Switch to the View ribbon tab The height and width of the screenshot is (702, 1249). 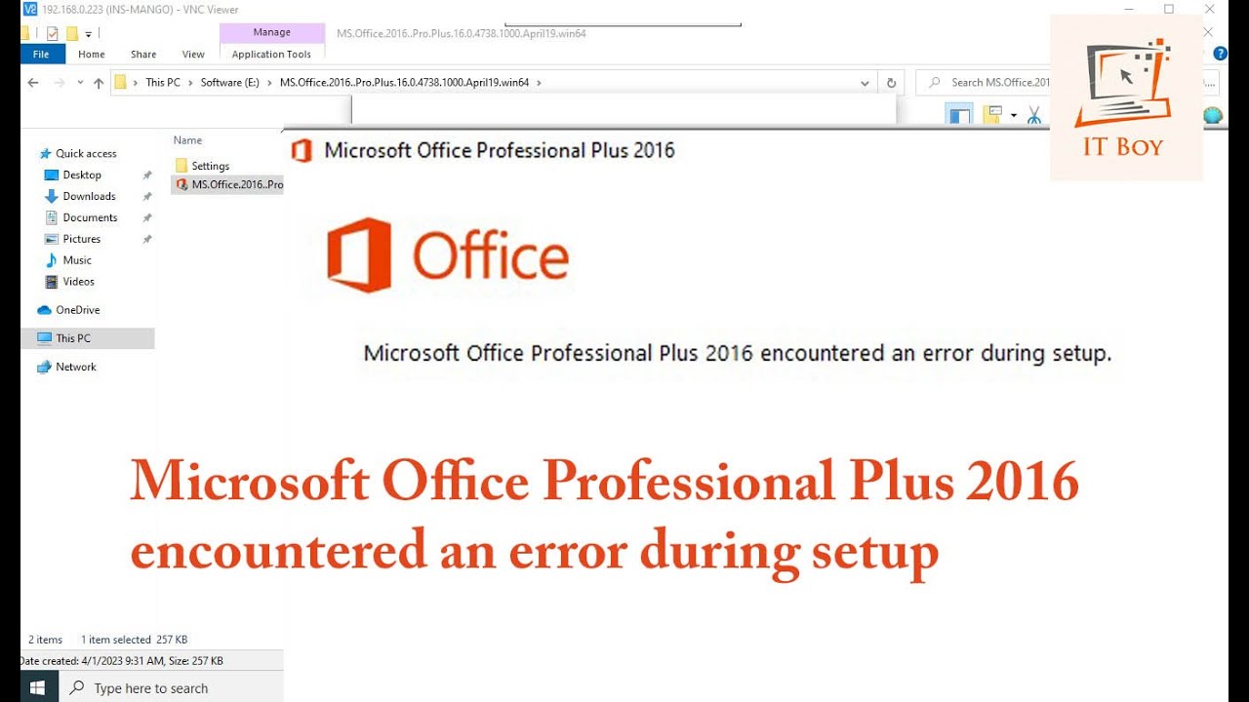pos(193,55)
